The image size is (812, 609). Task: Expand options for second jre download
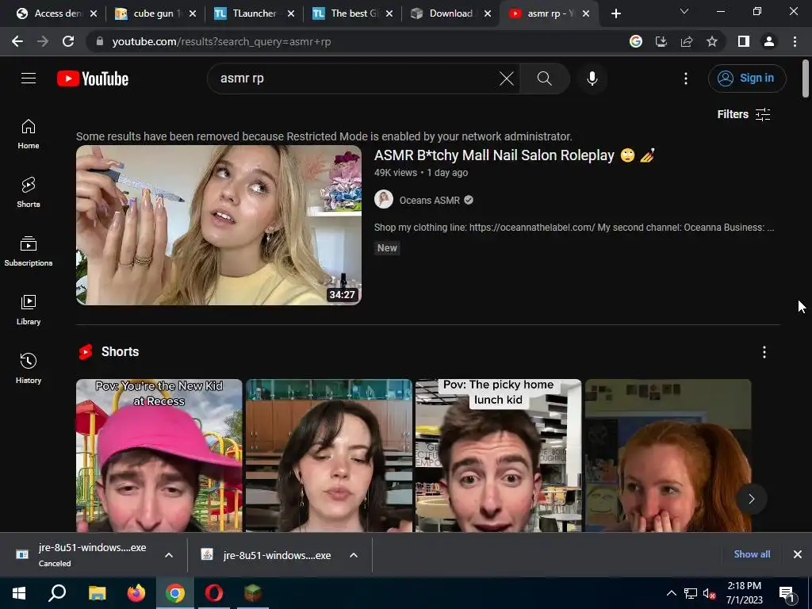pyautogui.click(x=354, y=555)
